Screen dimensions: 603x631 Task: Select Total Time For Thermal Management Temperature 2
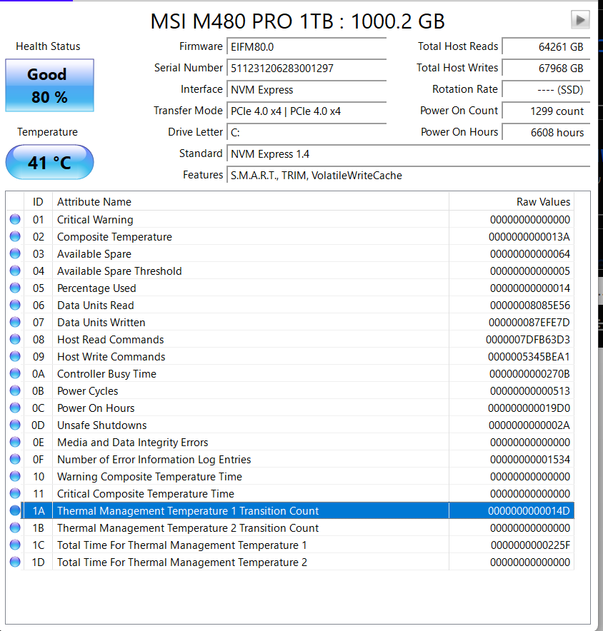point(250,562)
